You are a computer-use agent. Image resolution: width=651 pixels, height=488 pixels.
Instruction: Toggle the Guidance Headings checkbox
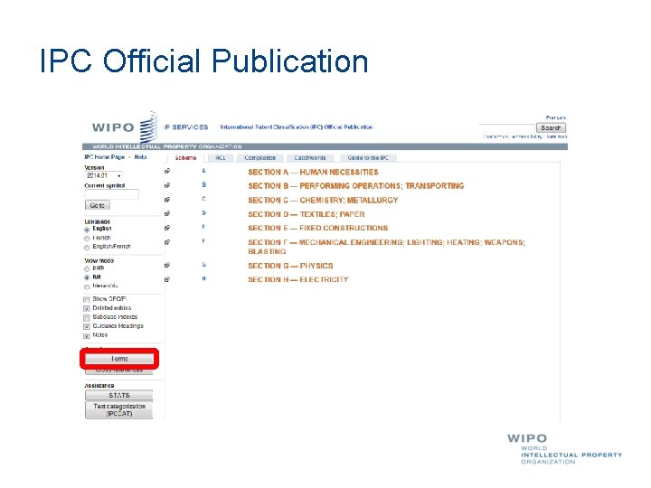click(x=87, y=327)
